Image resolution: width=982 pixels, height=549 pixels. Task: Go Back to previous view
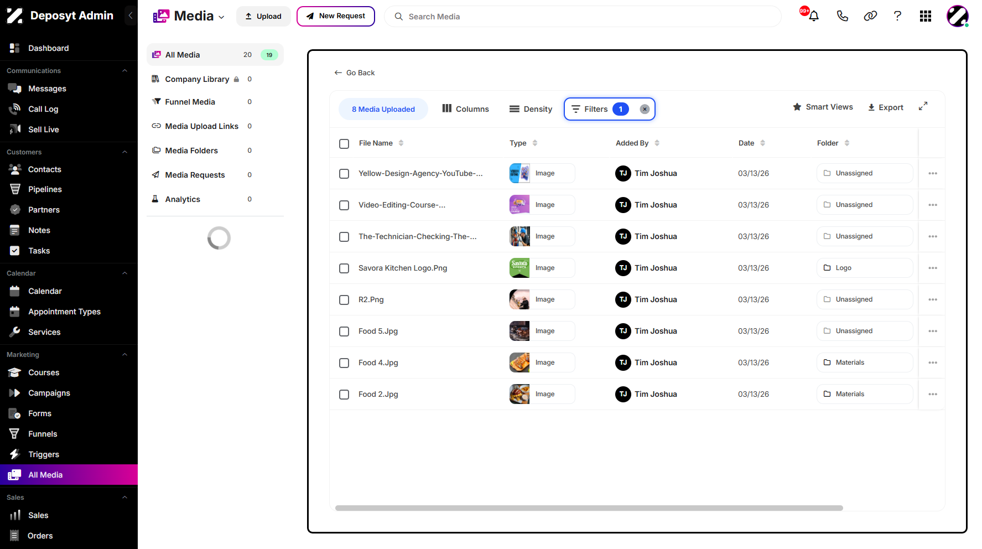(355, 72)
